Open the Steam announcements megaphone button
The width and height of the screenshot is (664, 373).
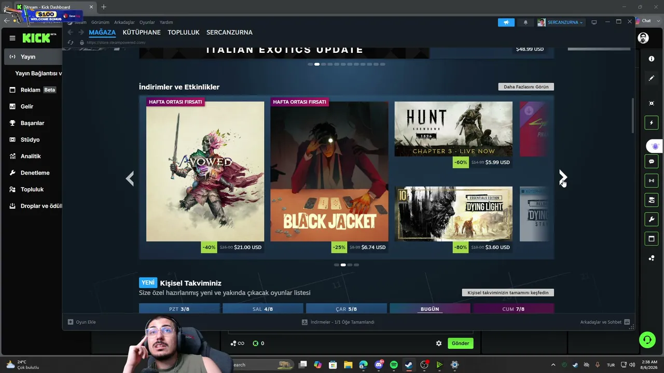tap(506, 22)
